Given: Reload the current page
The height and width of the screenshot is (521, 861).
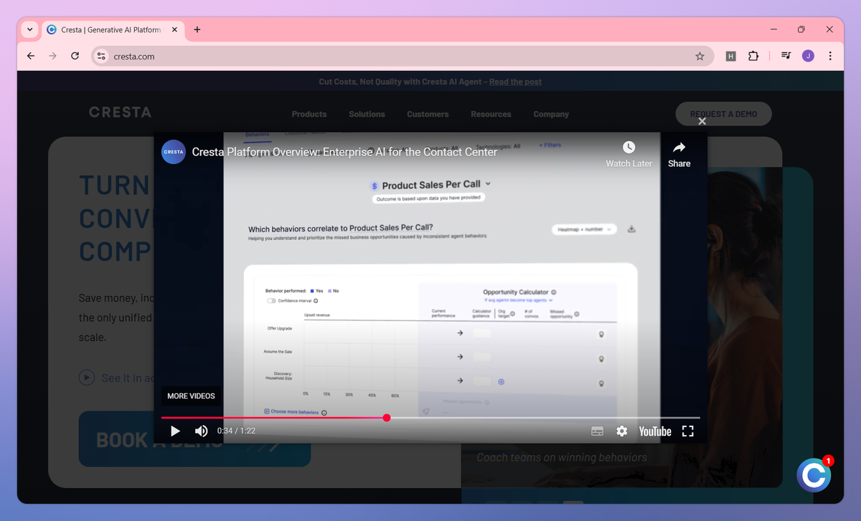Looking at the screenshot, I should (75, 56).
